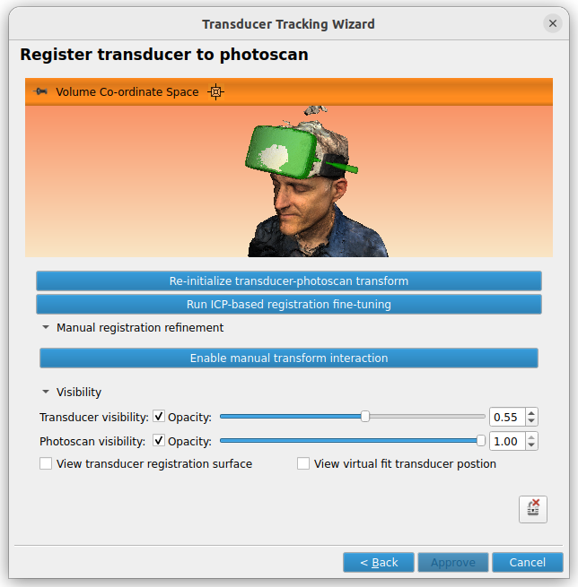Run ICP-based registration fine-tuning
578x587 pixels.
point(289,304)
